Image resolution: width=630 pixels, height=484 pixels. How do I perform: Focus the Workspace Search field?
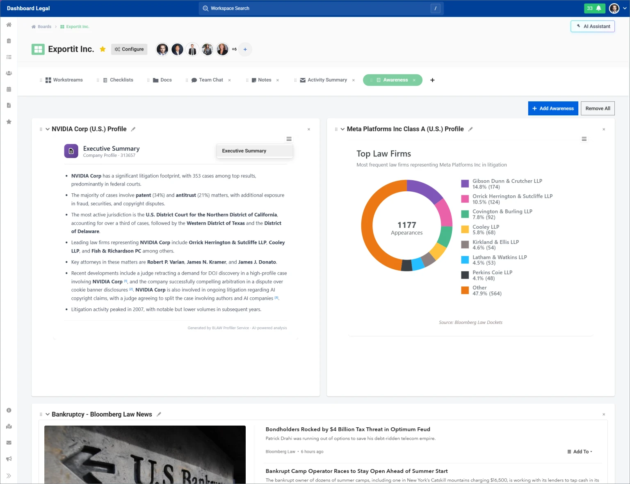[321, 8]
